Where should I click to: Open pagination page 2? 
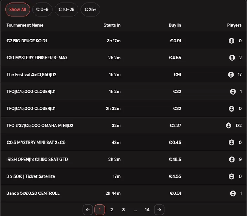[x=112, y=210]
